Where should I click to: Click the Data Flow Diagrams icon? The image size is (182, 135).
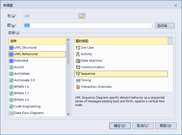point(11,113)
